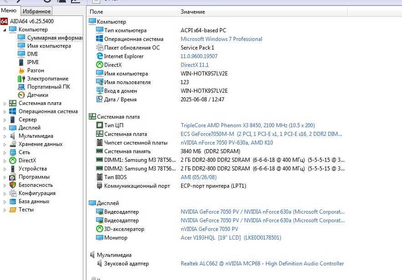Click the Значение column header
This screenshot has height=280, width=402.
point(263,12)
